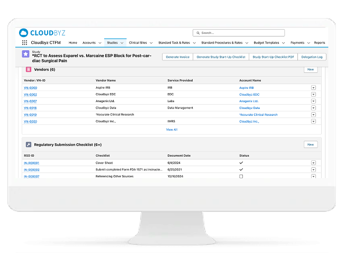
Task: Click View All under Vendors
Action: 172,130
